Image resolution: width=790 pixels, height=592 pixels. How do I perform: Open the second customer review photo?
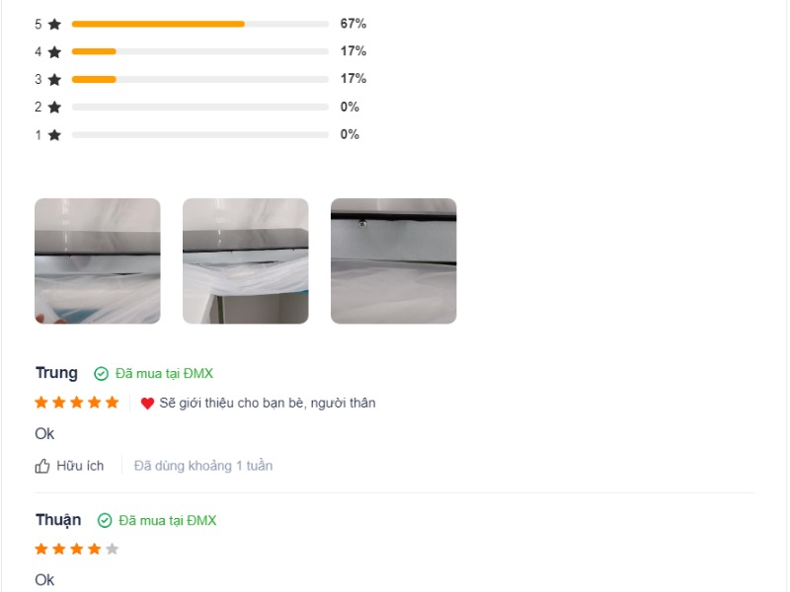(245, 260)
